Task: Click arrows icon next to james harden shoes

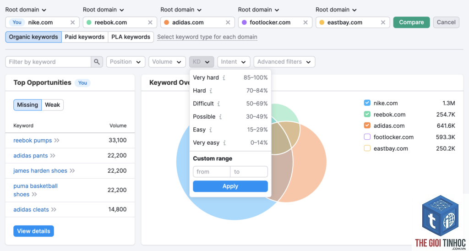Action: pos(72,171)
